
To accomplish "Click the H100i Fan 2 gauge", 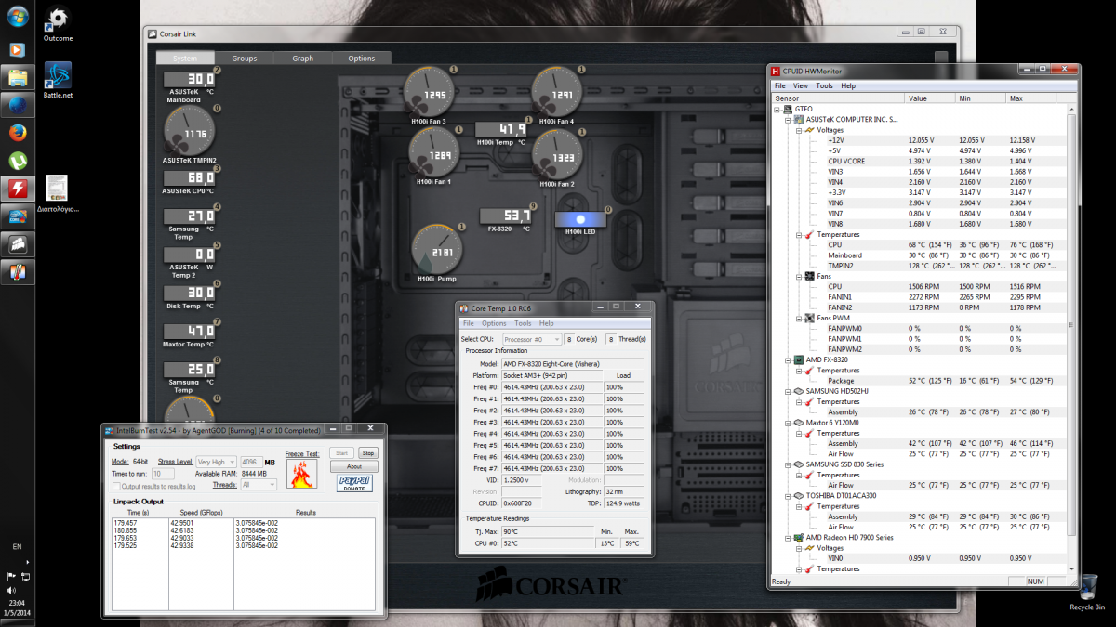I will [558, 156].
